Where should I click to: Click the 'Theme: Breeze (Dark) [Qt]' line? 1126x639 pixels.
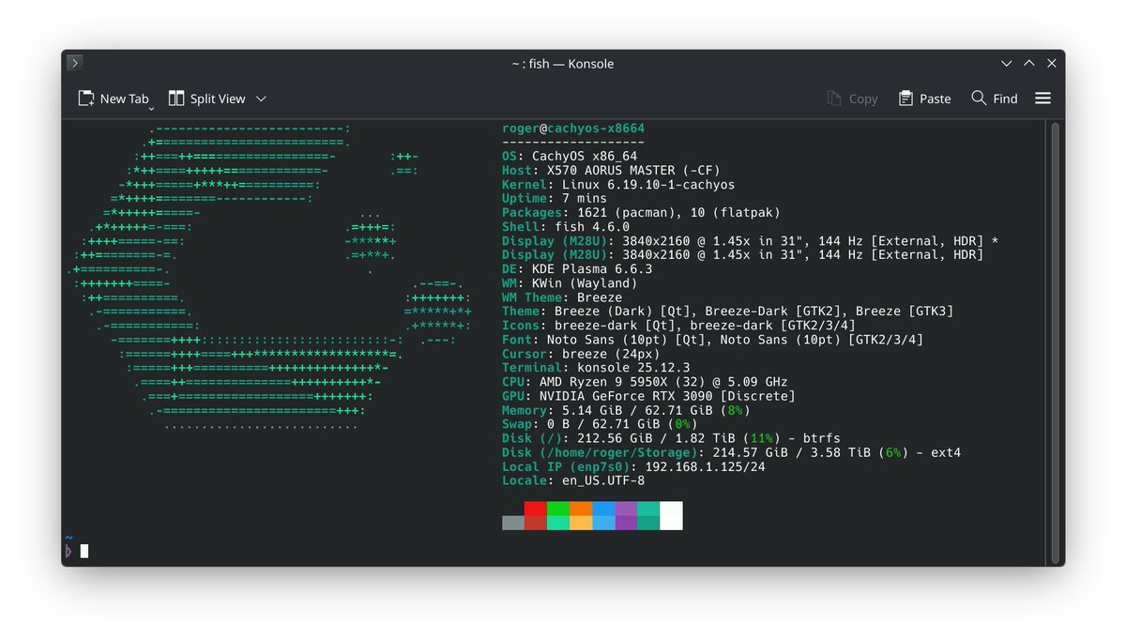(x=727, y=312)
